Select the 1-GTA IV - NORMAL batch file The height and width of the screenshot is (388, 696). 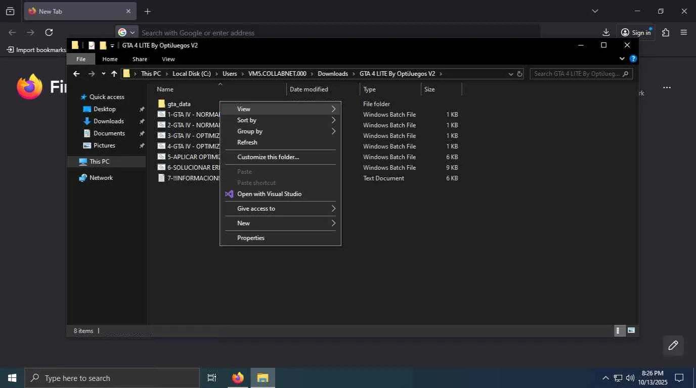188,115
